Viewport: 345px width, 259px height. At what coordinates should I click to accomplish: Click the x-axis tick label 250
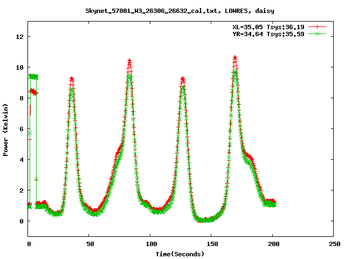pos(335,244)
